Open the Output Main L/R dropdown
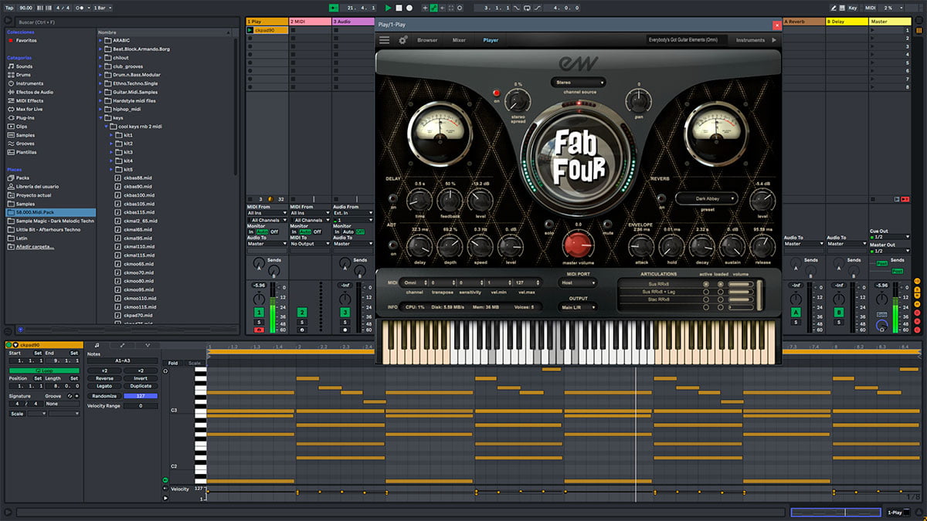Screen dimensions: 927x521 (577, 307)
